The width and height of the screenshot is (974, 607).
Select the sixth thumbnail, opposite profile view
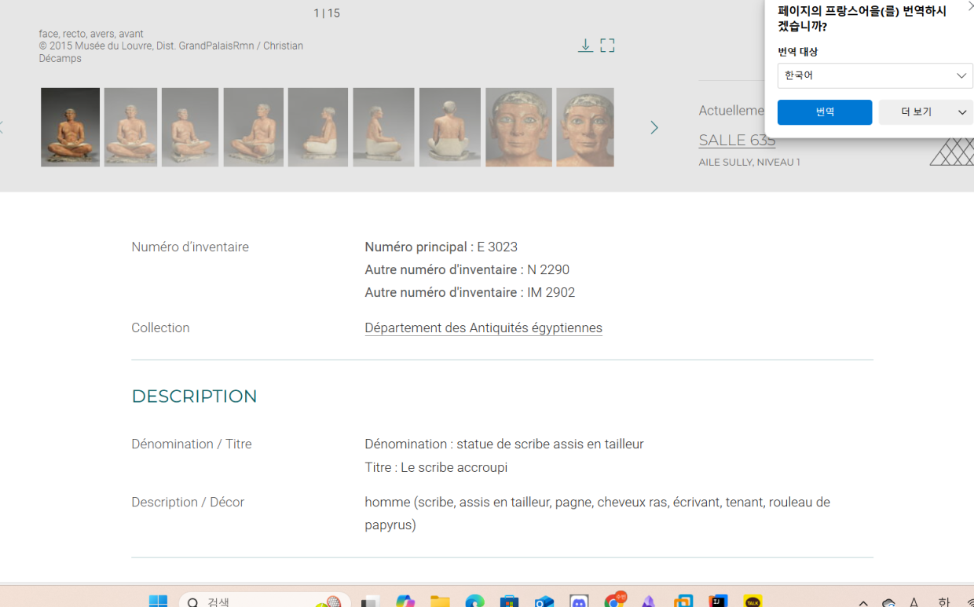pos(383,127)
